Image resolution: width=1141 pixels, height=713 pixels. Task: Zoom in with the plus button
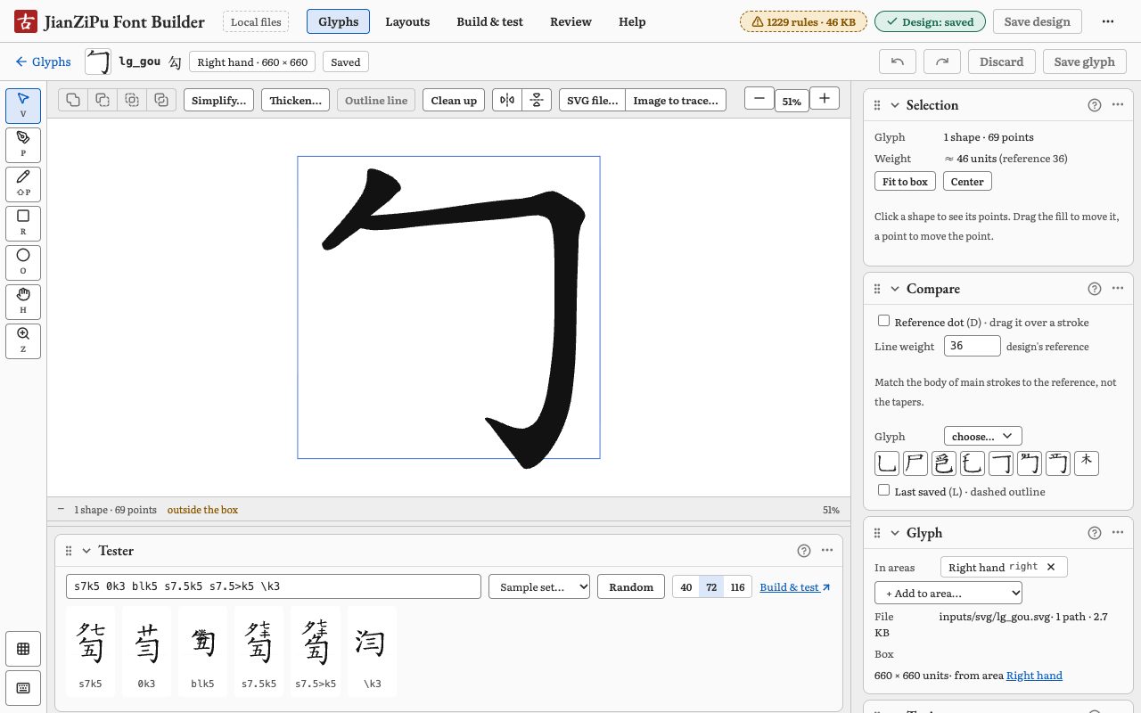(825, 98)
